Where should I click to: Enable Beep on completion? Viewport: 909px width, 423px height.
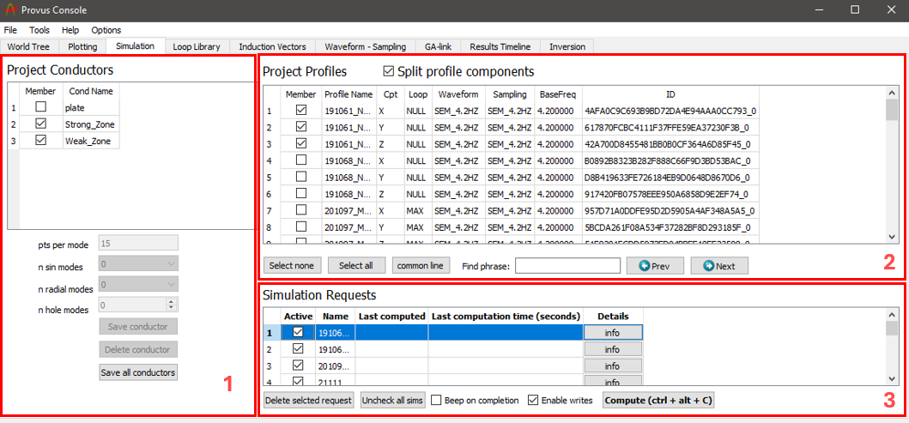coord(437,401)
